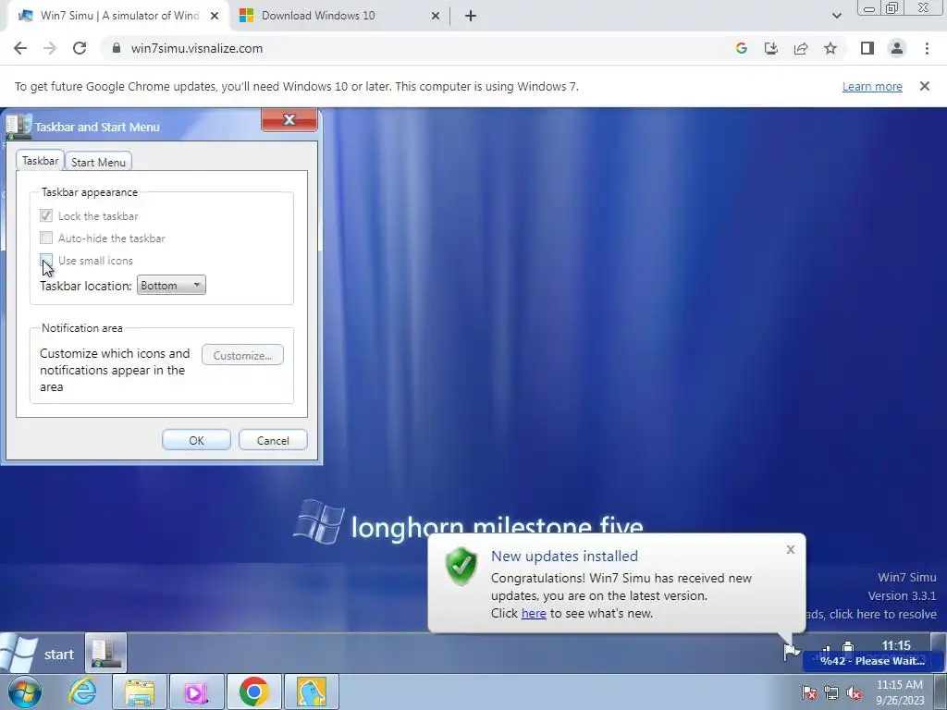Open Windows Explorer from the taskbar

[140, 692]
